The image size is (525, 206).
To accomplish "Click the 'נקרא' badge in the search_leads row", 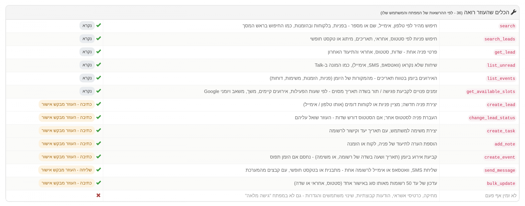I will pos(87,38).
